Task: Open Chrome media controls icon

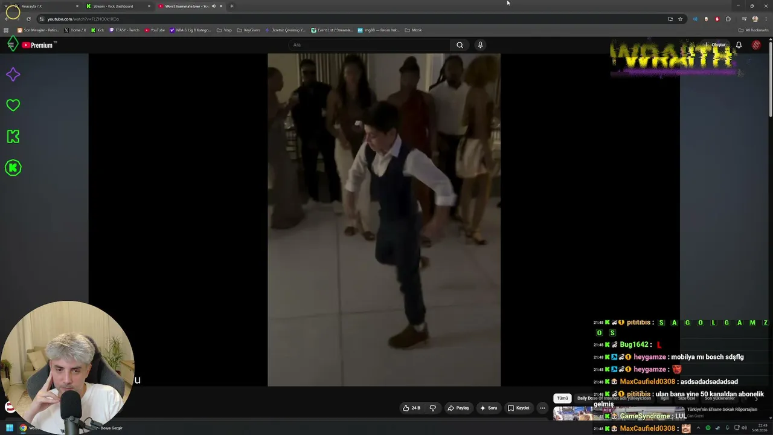Action: point(744,19)
